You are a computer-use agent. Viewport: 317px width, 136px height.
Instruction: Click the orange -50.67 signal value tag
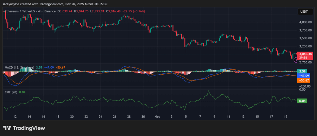(302, 80)
